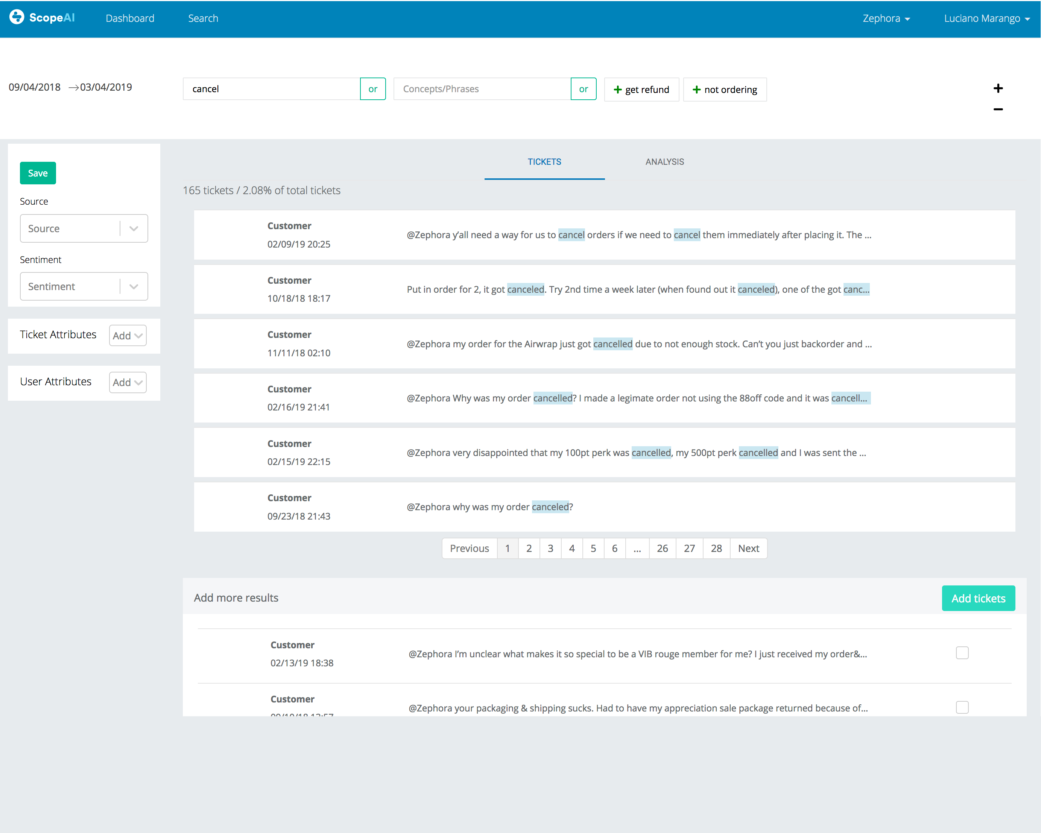1041x833 pixels.
Task: Open ticket dated 10/18/18 18:17
Action: tap(605, 289)
